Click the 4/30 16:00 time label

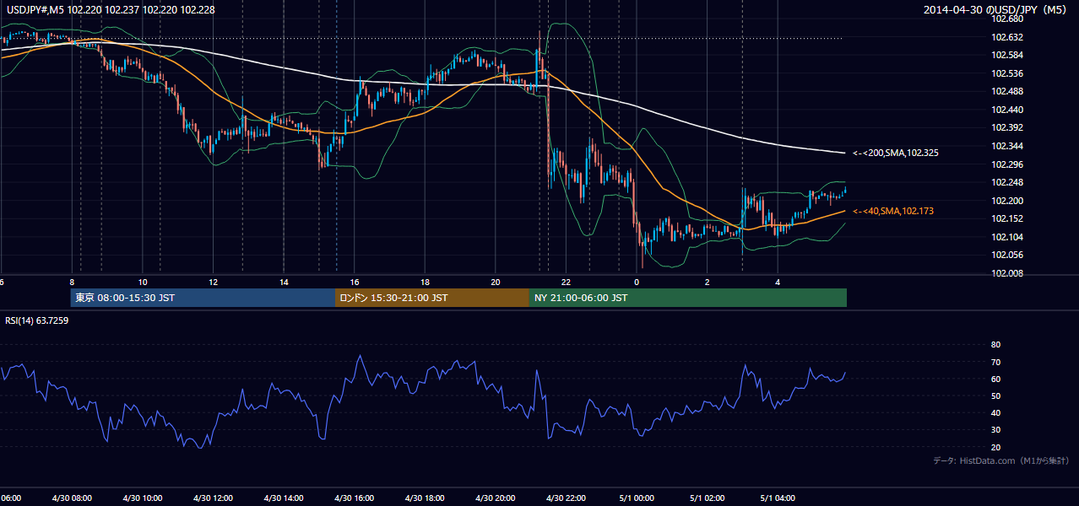(355, 498)
